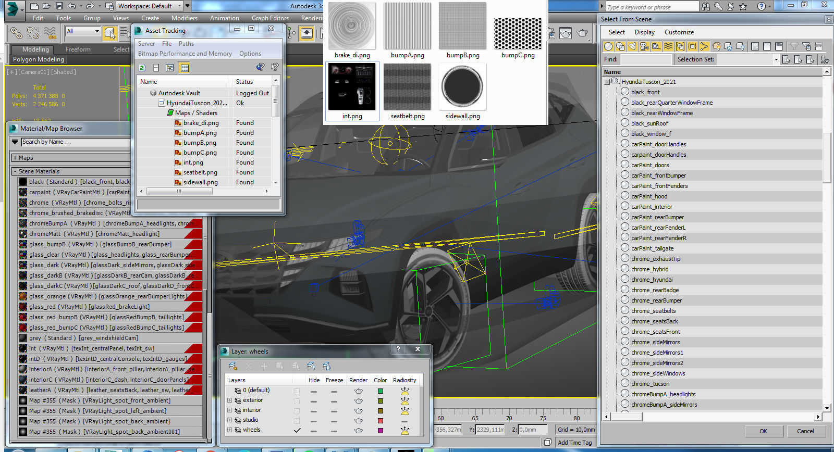Set interior layer as current
This screenshot has height=452, width=834.
pyautogui.click(x=297, y=410)
